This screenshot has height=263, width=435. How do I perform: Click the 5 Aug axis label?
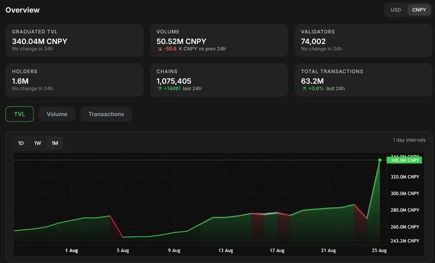pyautogui.click(x=123, y=250)
